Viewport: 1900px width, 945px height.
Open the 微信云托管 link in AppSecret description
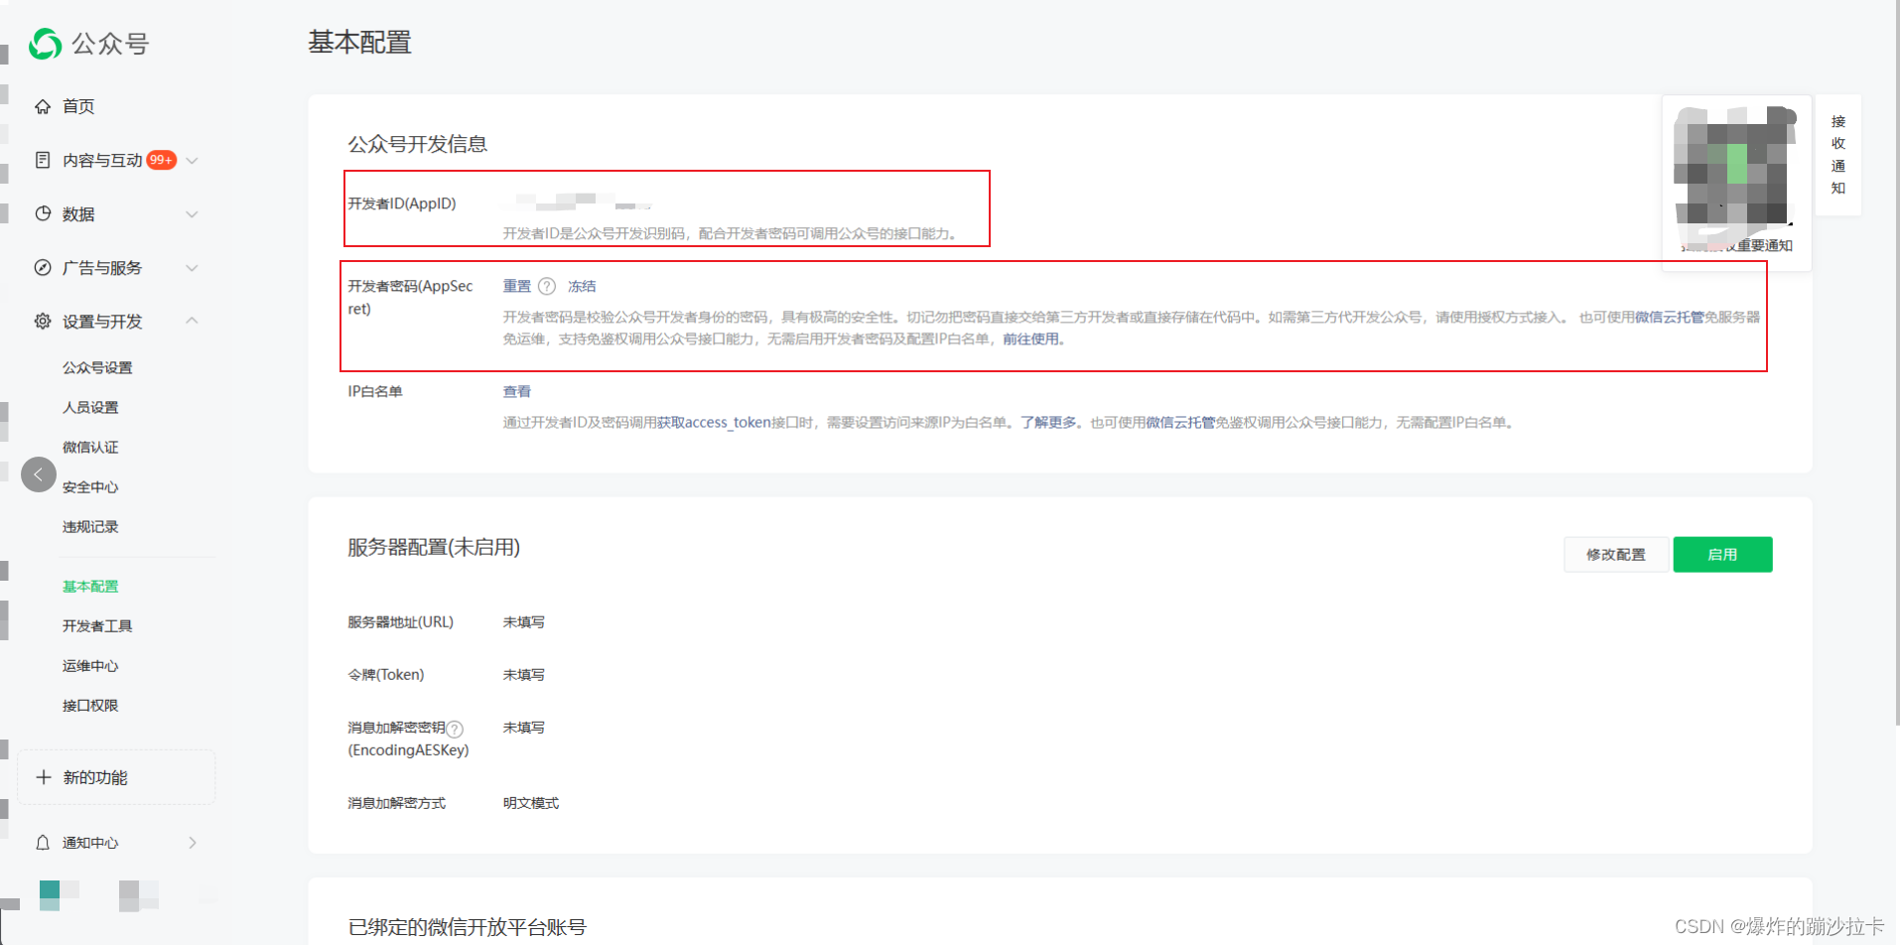pyautogui.click(x=1669, y=317)
